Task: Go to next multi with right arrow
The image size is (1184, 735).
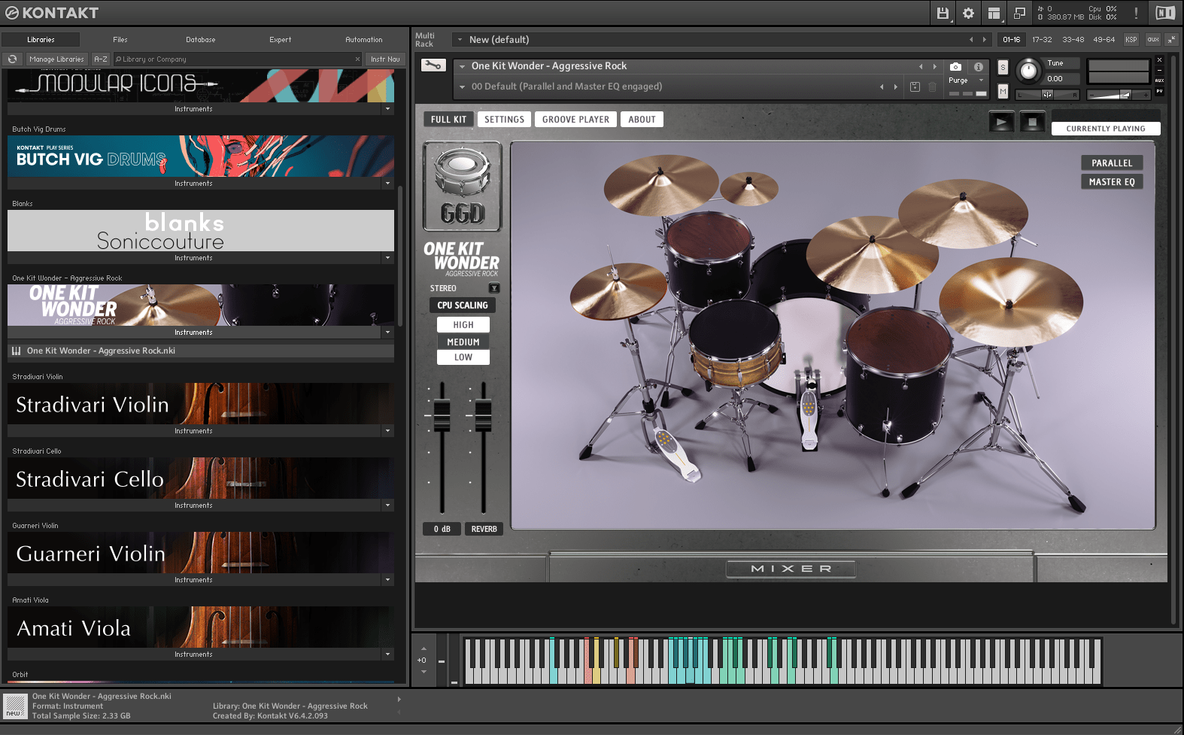Action: pos(984,39)
